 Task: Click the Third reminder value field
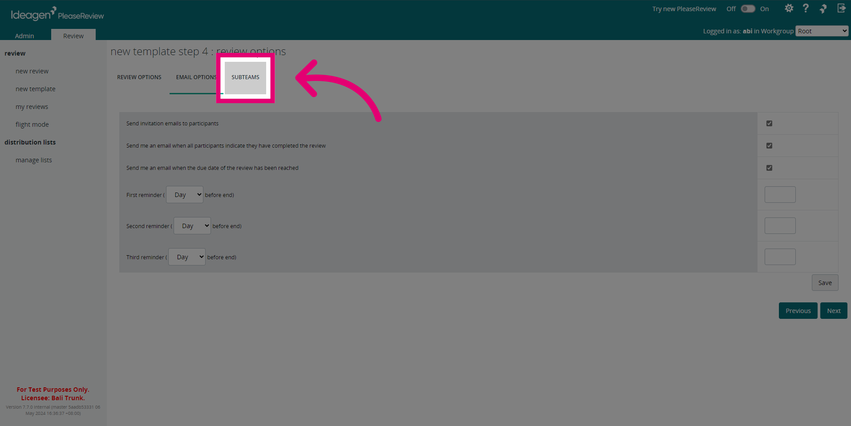tap(780, 257)
